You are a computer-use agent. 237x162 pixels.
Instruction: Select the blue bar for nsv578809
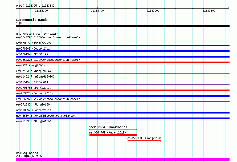pos(122,51)
